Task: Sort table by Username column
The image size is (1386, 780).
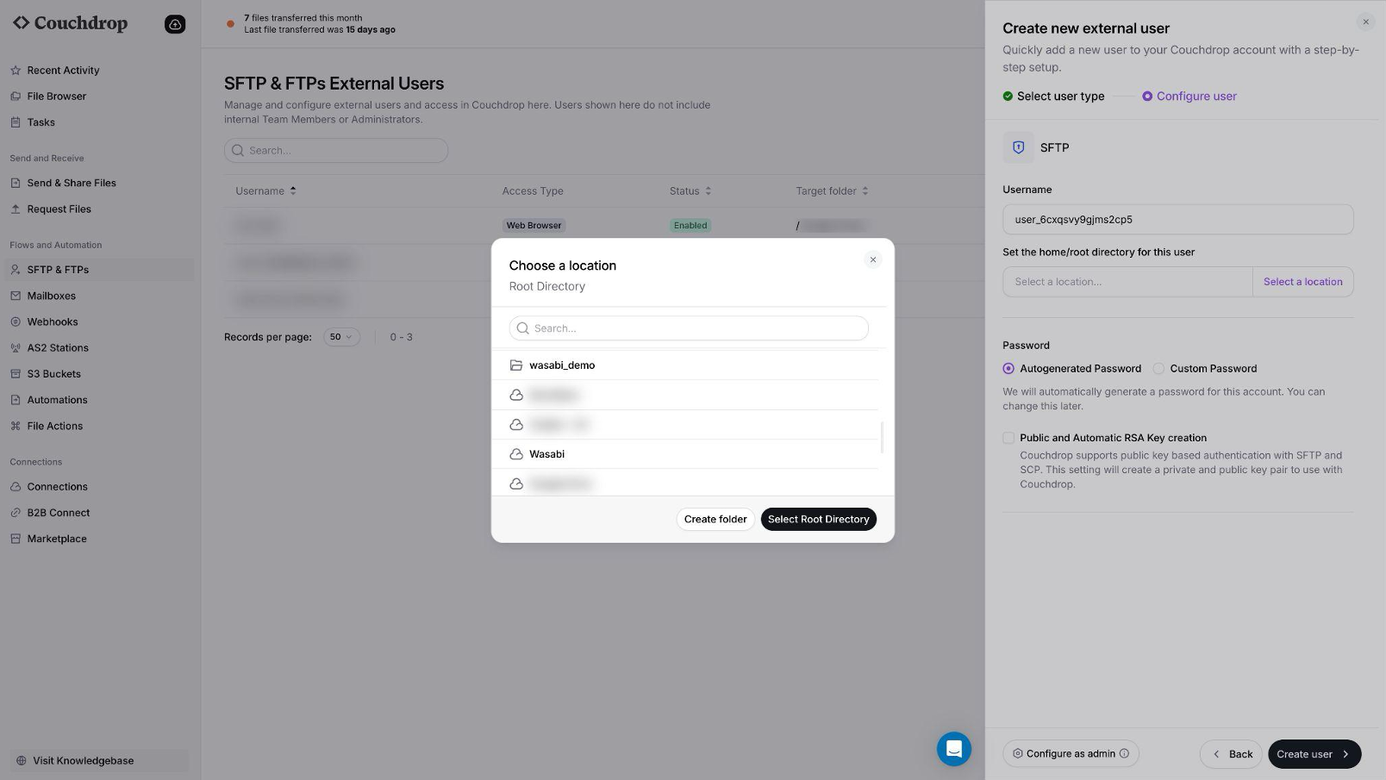Action: coord(266,191)
